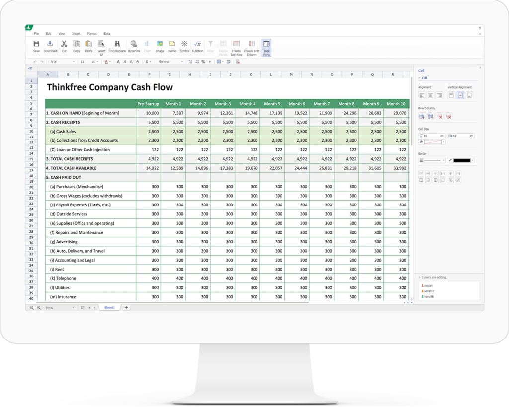Switch to the Sheet1 tab
This screenshot has height=407, width=509.
[109, 308]
